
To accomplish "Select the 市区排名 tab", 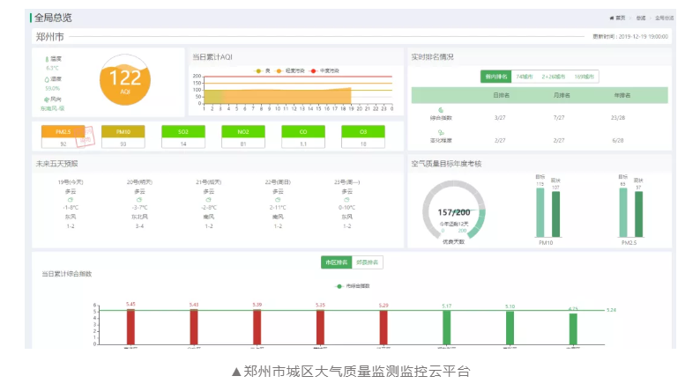I will pyautogui.click(x=337, y=262).
